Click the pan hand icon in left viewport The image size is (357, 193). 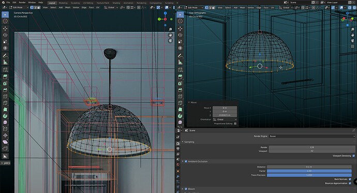(x=170, y=35)
